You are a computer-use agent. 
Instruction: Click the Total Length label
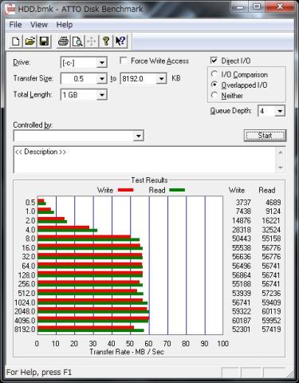[33, 94]
